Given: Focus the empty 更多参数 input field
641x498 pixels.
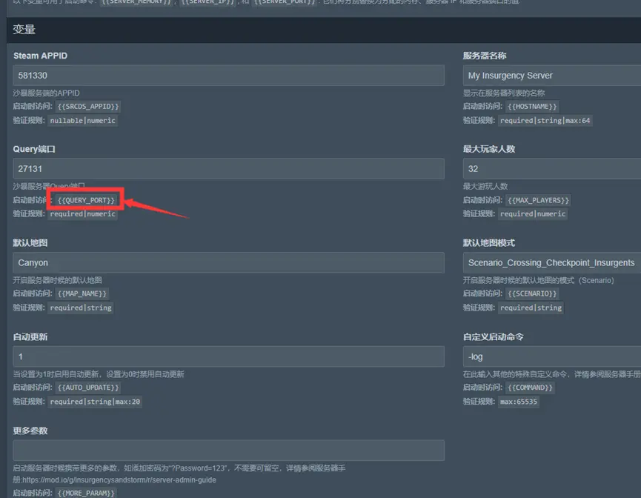Looking at the screenshot, I should pos(228,450).
